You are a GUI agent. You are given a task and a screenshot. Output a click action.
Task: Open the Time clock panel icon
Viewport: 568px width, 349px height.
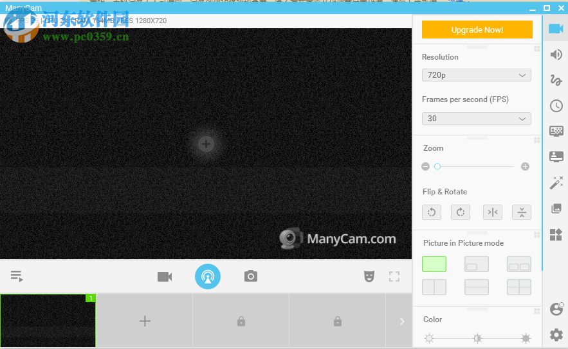tap(556, 106)
